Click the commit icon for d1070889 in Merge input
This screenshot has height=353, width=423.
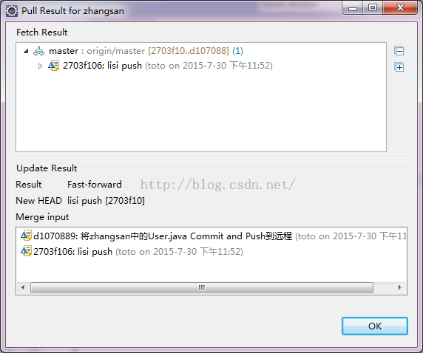26,236
